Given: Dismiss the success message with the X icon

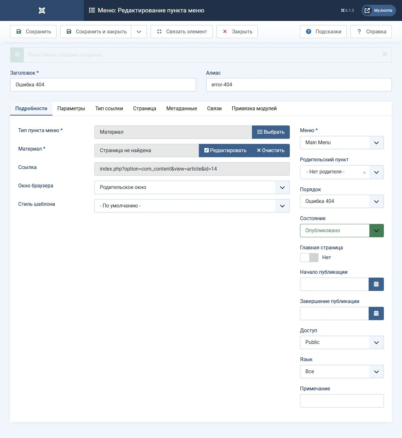Looking at the screenshot, I should coord(385,54).
